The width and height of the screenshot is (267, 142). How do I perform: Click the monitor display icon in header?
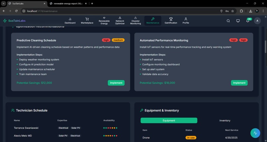pyautogui.click(x=238, y=21)
